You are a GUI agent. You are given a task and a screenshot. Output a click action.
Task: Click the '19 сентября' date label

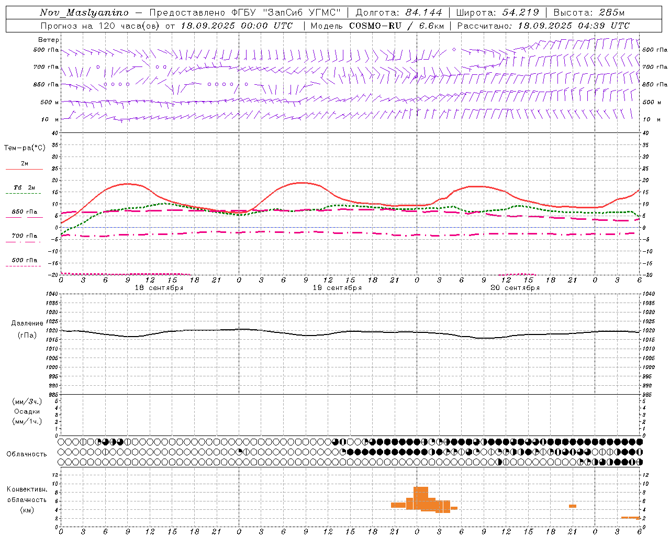coord(337,287)
